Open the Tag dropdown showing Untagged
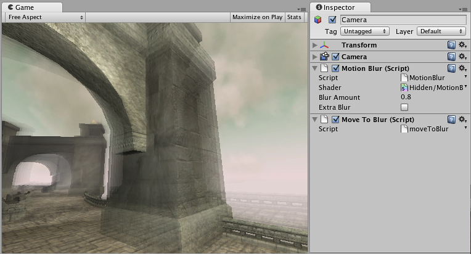 pos(365,31)
